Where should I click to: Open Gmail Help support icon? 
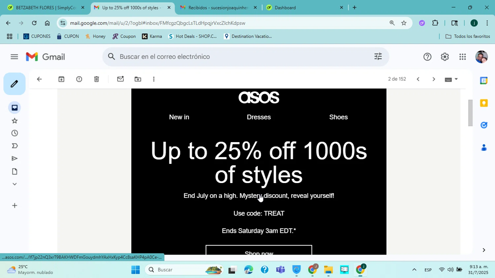pos(427,57)
